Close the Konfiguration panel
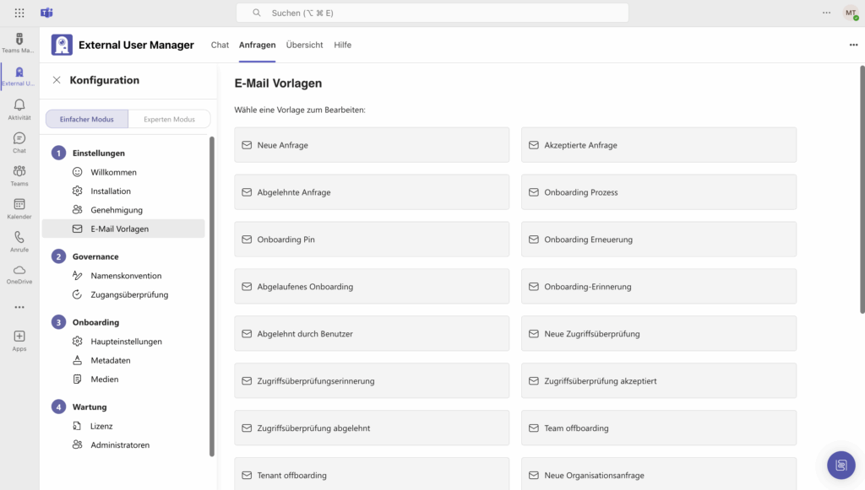This screenshot has width=865, height=490. coord(57,80)
